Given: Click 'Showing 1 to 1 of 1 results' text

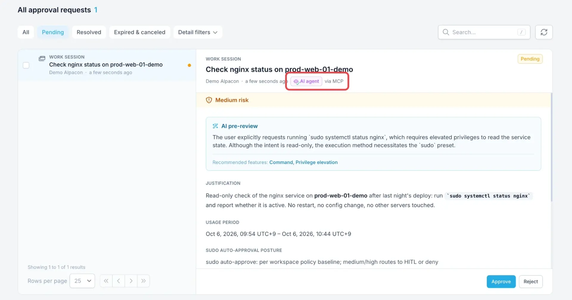Looking at the screenshot, I should click(57, 267).
